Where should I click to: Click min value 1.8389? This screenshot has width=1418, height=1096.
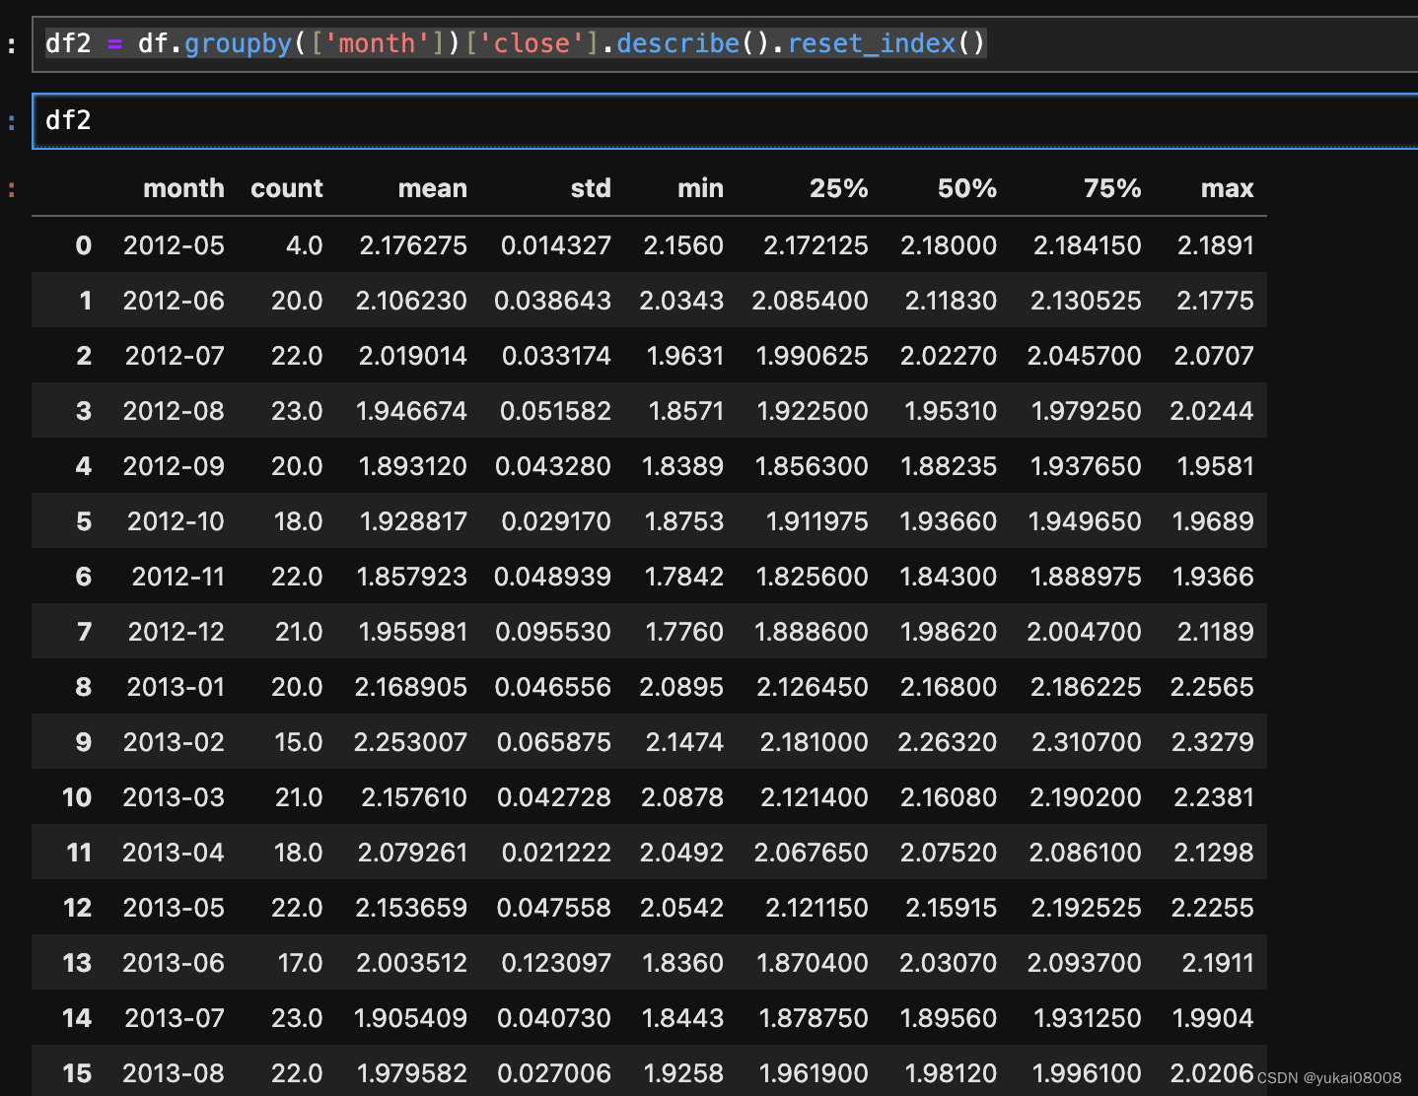(x=682, y=466)
